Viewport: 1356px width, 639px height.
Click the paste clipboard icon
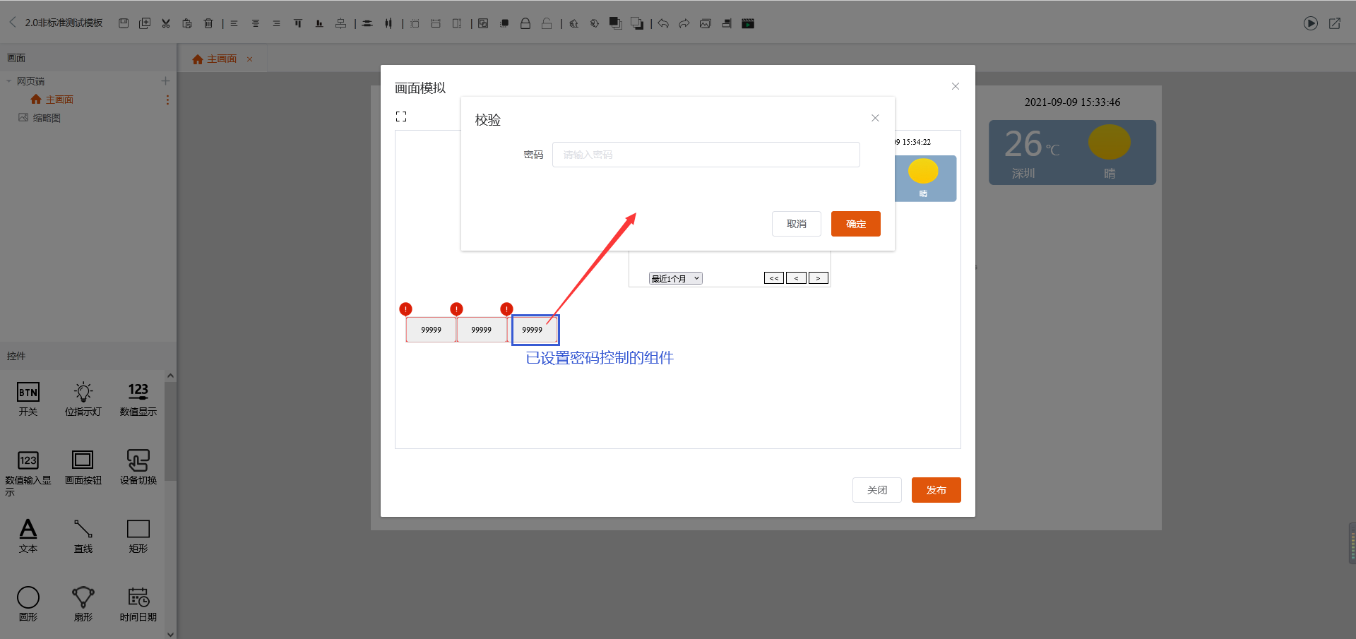[187, 23]
